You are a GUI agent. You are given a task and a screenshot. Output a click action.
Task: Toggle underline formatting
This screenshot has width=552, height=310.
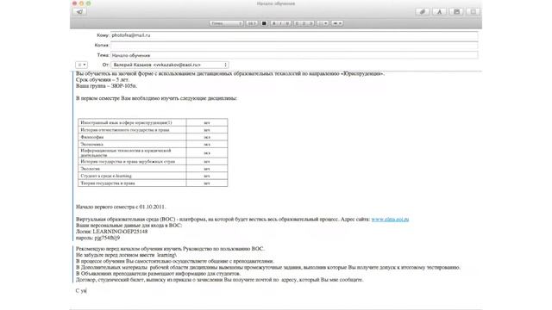[x=287, y=23]
